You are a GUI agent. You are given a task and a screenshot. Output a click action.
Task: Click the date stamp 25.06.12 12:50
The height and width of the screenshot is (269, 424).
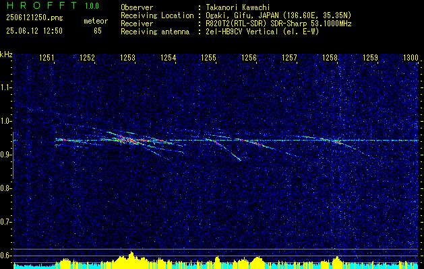(34, 31)
